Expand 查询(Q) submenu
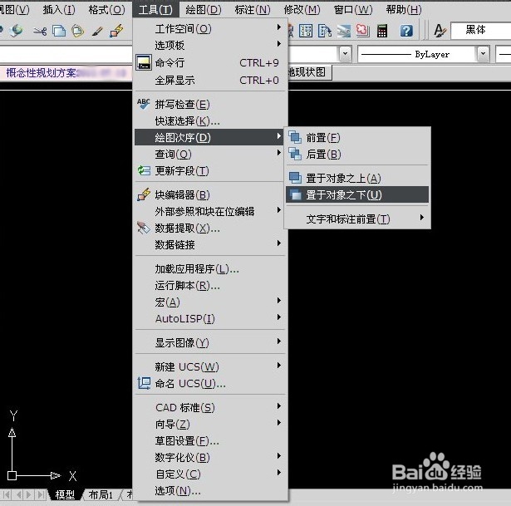The image size is (511, 506). [210, 154]
